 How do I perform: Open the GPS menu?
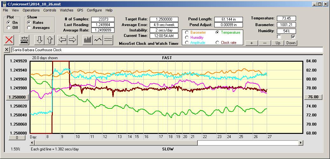click(x=80, y=10)
